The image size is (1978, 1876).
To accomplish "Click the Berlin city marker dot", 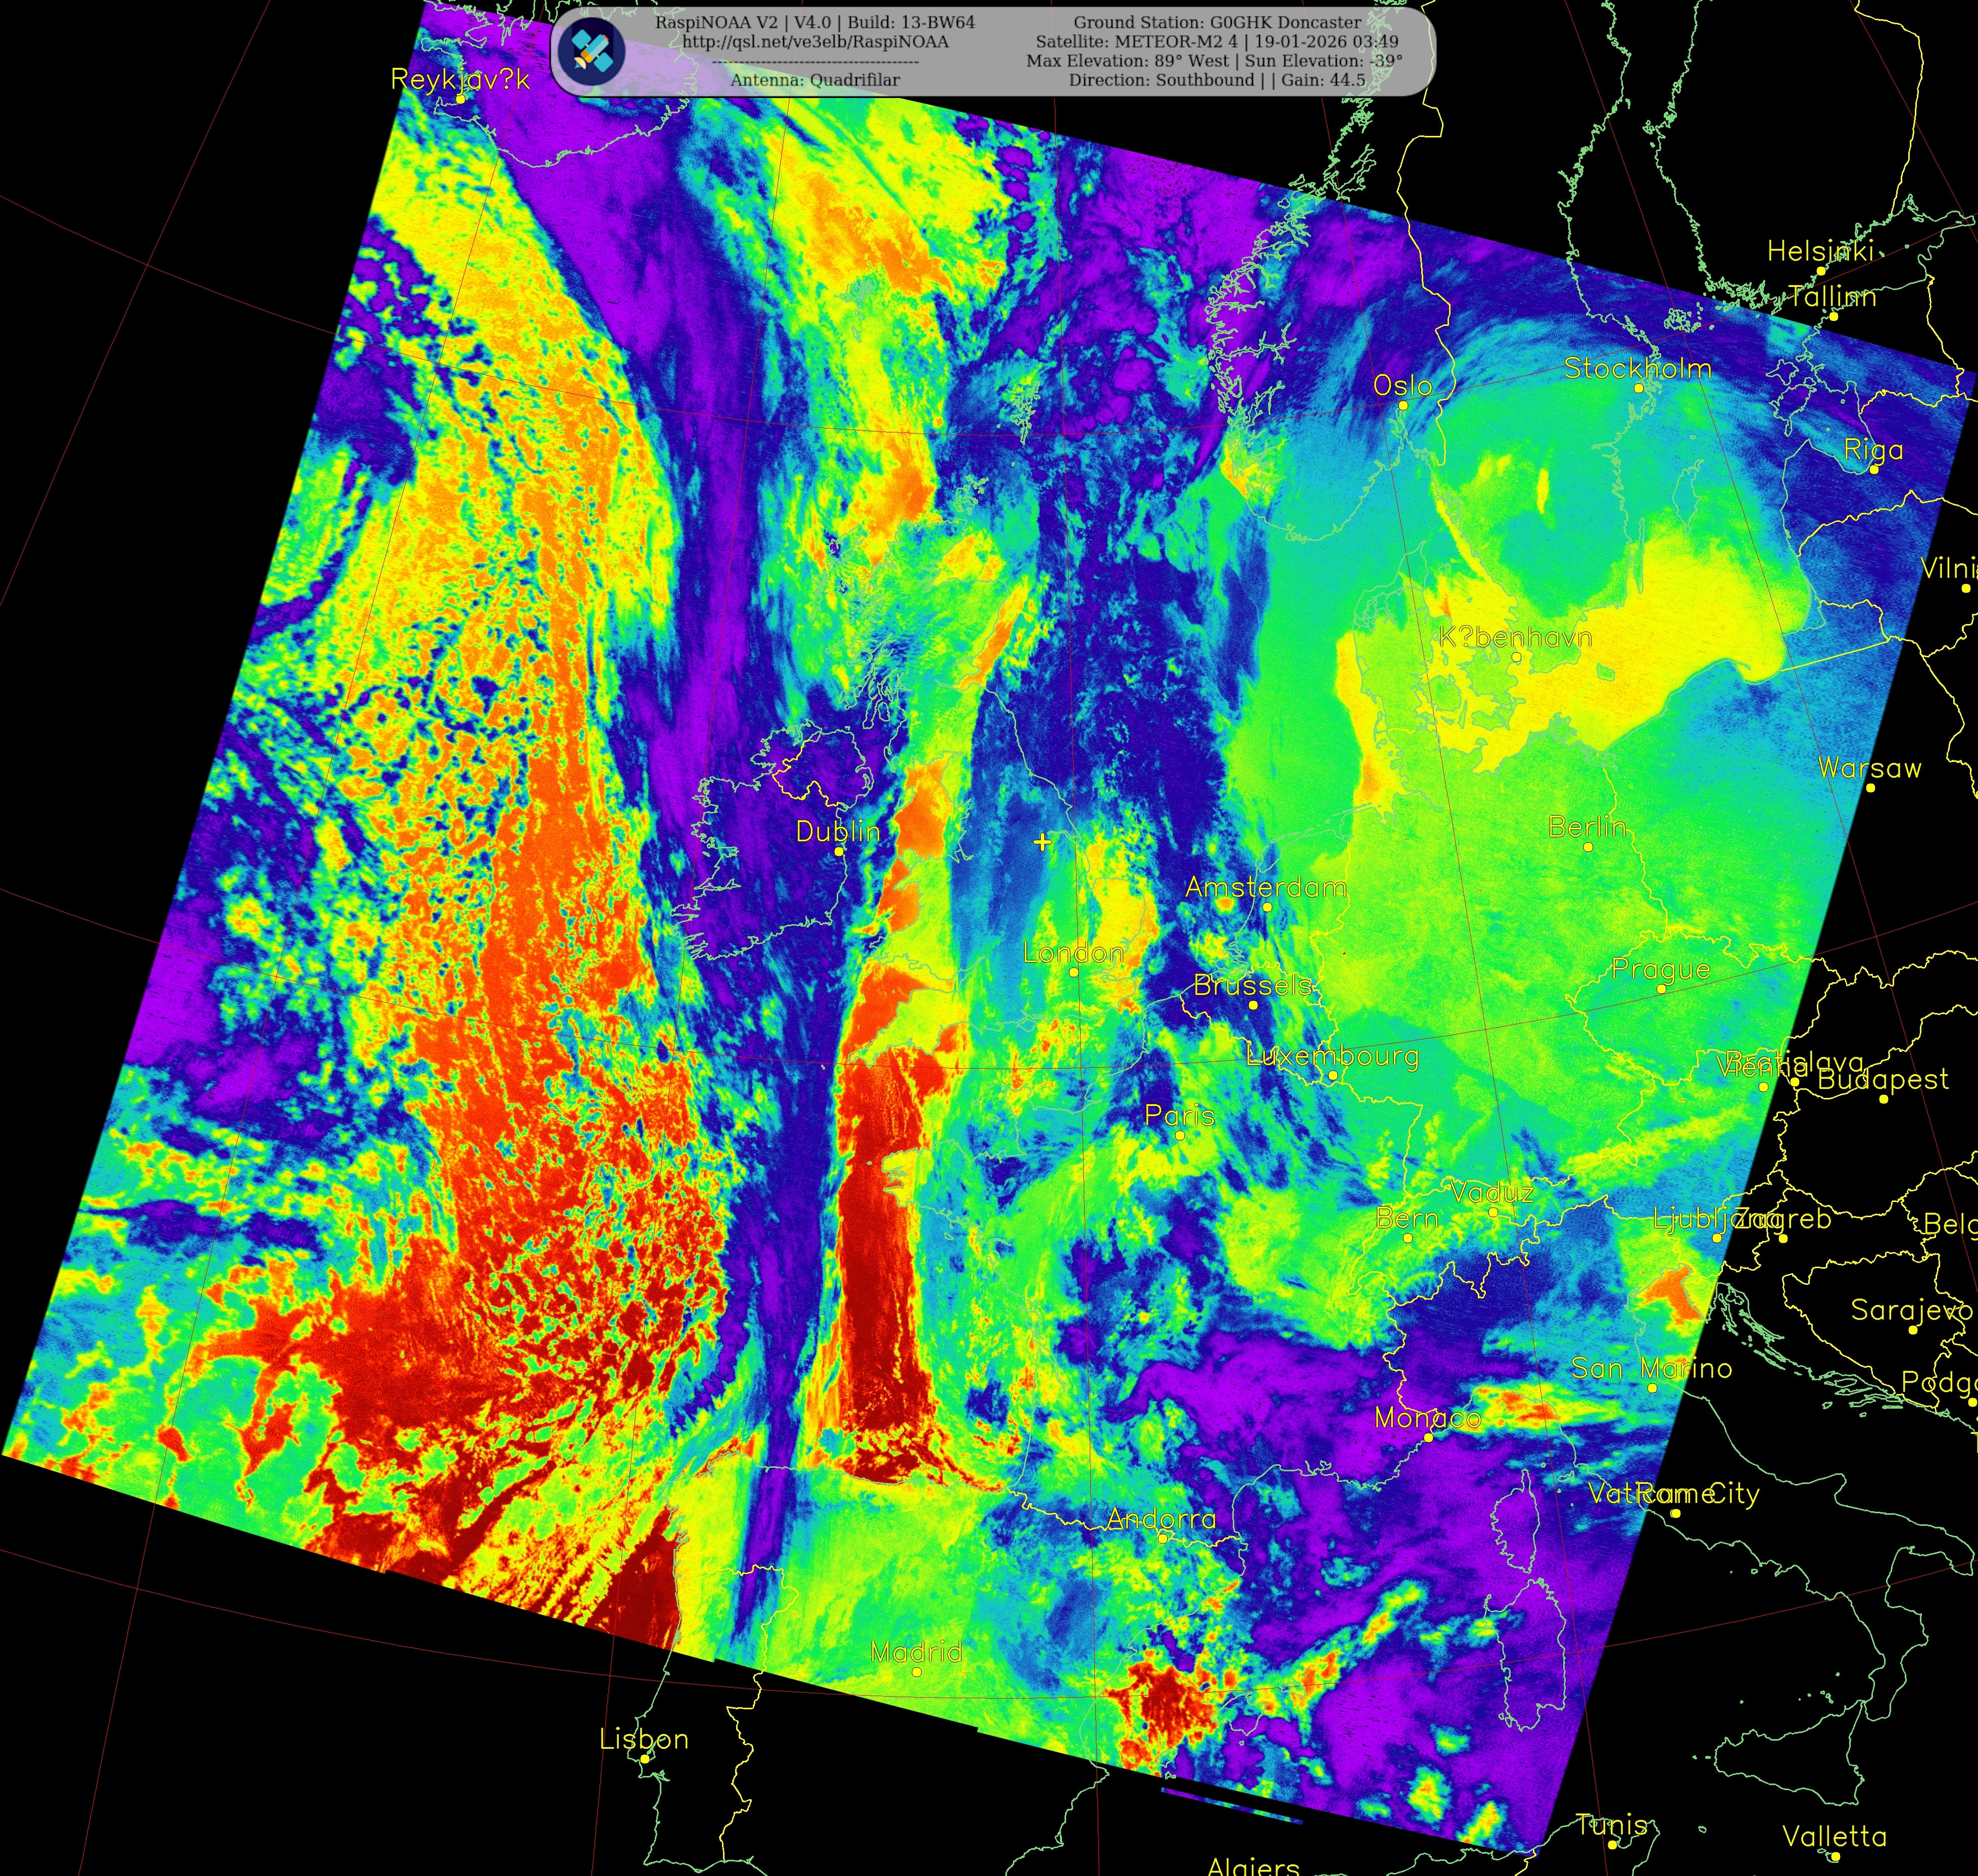I will [x=1587, y=847].
